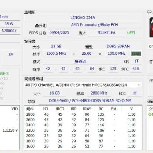The image size is (153, 153).
Task: Click the 雙通道 memory mode field
Action: 80,62
